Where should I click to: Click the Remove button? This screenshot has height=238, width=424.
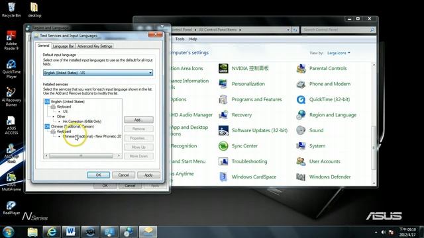(138, 129)
